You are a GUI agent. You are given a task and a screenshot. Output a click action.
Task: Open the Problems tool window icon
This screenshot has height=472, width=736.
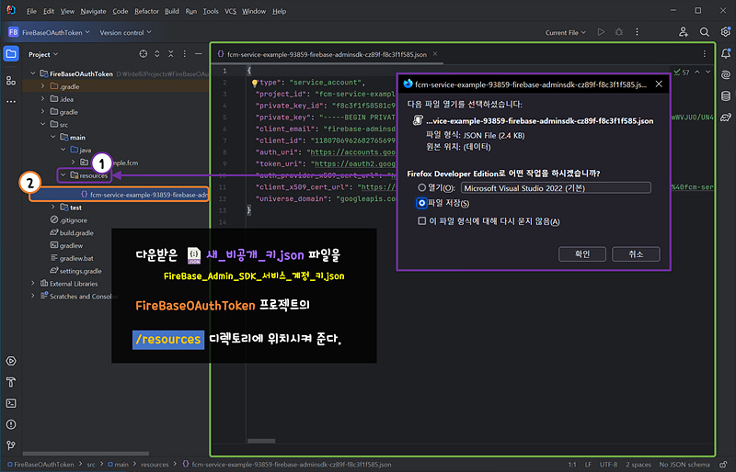[x=11, y=424]
